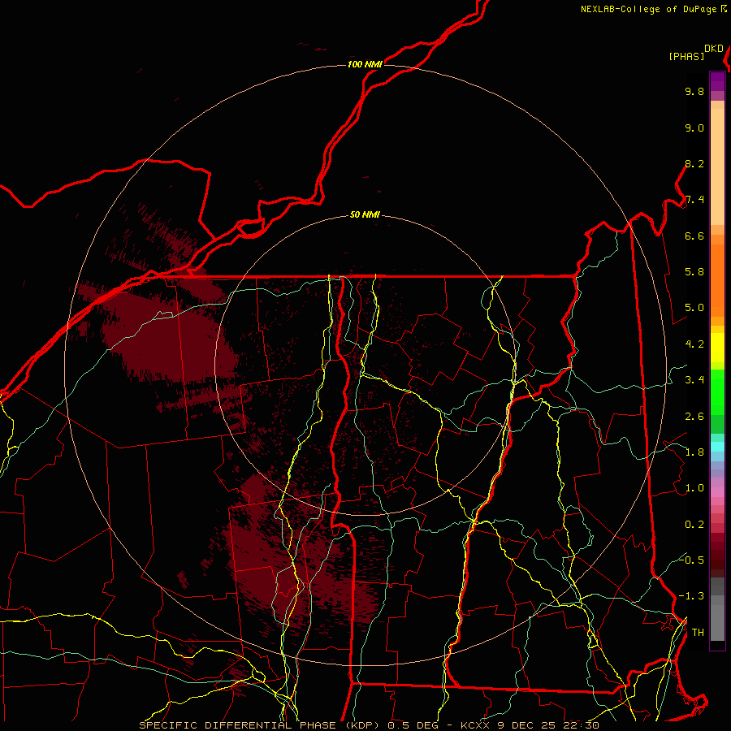The height and width of the screenshot is (731, 731).
Task: Click the -1.3 value on the color scale
Action: pos(691,597)
